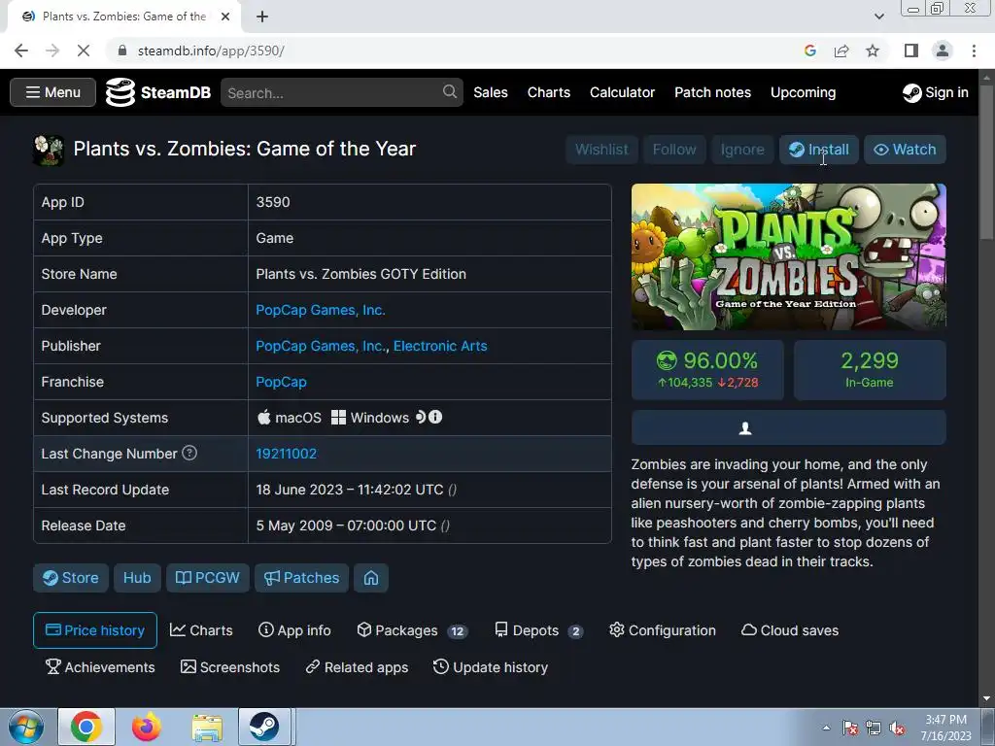Open the PopCap franchise link
The height and width of the screenshot is (746, 995).
[x=281, y=382]
